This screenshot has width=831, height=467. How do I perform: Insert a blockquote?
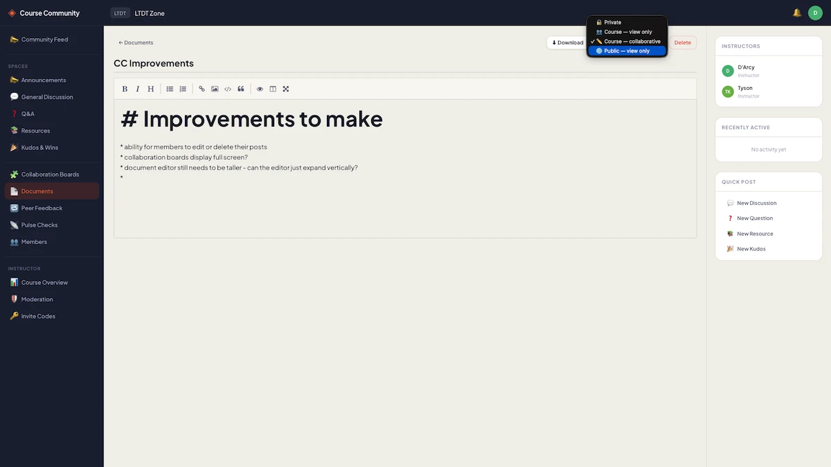241,89
